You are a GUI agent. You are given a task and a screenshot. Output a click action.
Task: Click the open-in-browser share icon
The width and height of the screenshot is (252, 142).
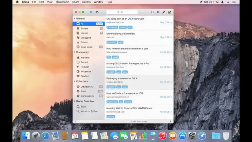(x=170, y=12)
